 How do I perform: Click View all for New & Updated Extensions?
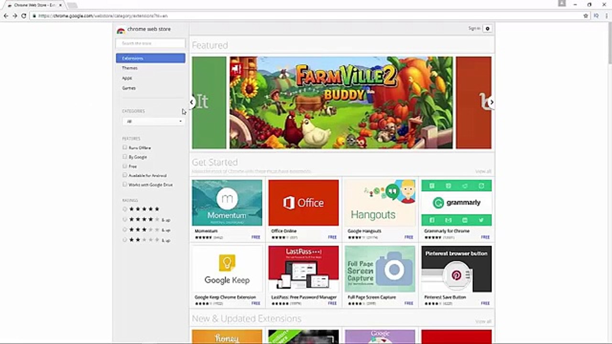(x=483, y=322)
